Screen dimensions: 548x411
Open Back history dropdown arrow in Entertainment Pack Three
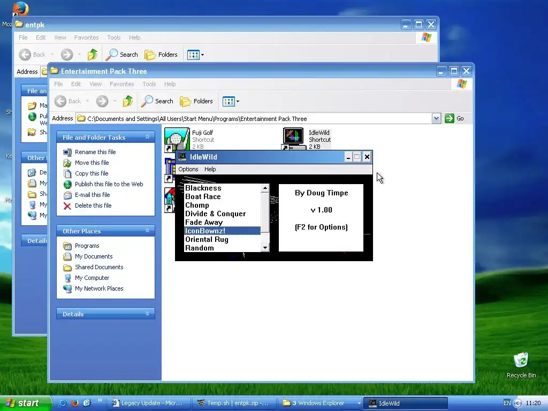point(87,101)
